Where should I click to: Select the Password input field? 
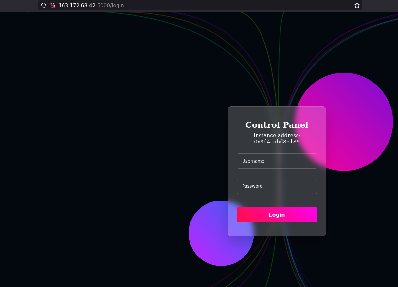tap(277, 186)
